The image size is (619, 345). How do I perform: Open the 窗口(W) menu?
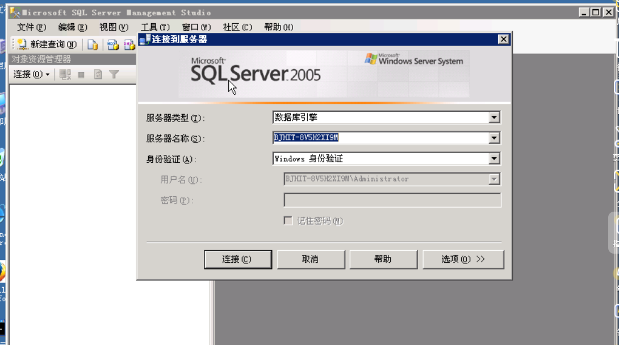pyautogui.click(x=196, y=27)
